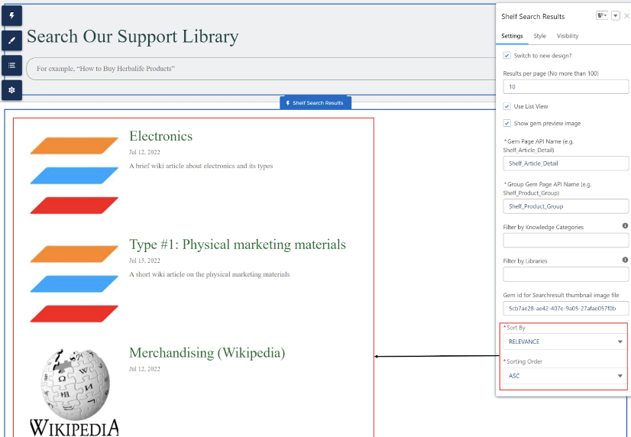Click the Filter by Knowledge Categories field
This screenshot has height=437, width=631.
coord(565,240)
